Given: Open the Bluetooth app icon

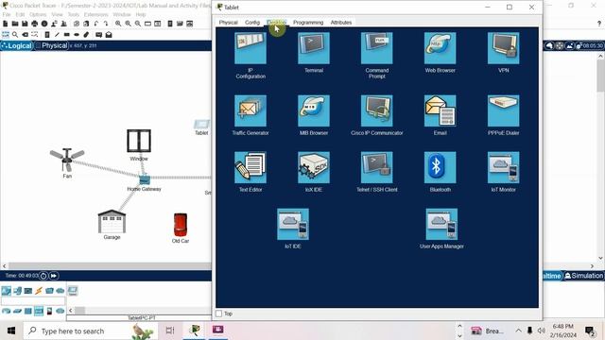Looking at the screenshot, I should point(440,167).
